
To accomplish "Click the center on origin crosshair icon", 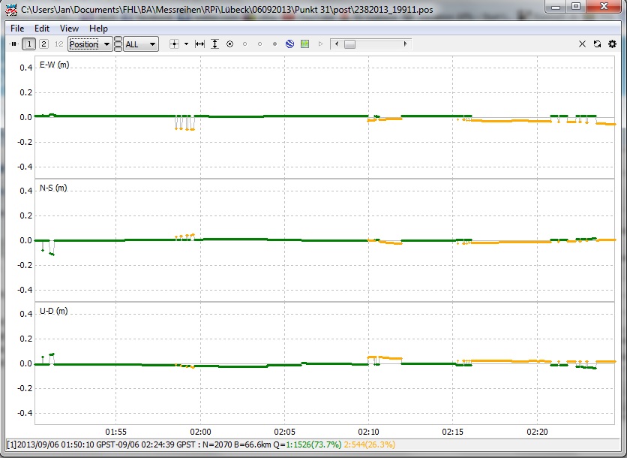I will click(175, 44).
